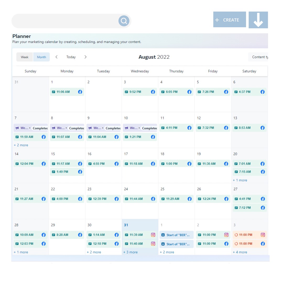Open the 11:17 AM post on August 15
Viewport: 283px width, 283px height.
coord(67,164)
